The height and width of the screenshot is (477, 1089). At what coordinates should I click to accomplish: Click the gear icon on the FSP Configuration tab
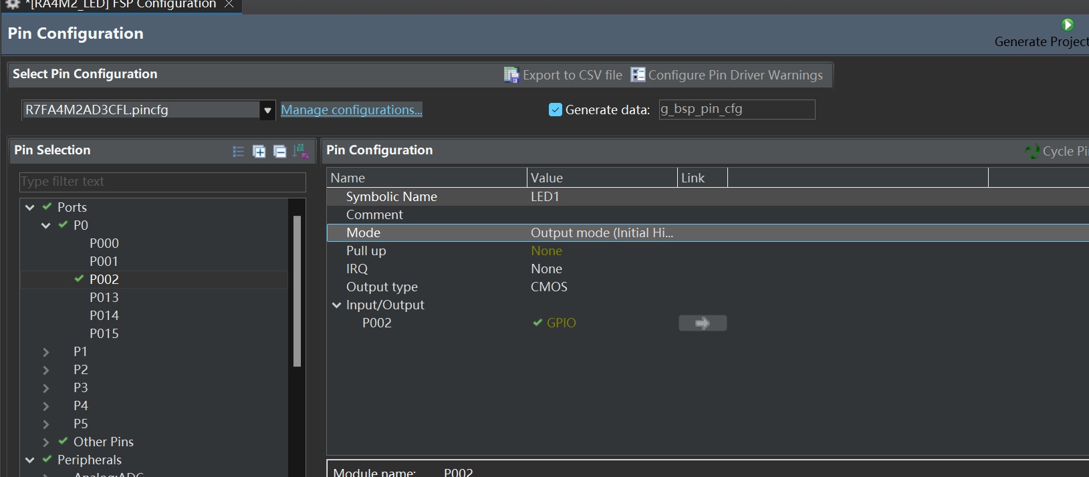tap(13, 4)
